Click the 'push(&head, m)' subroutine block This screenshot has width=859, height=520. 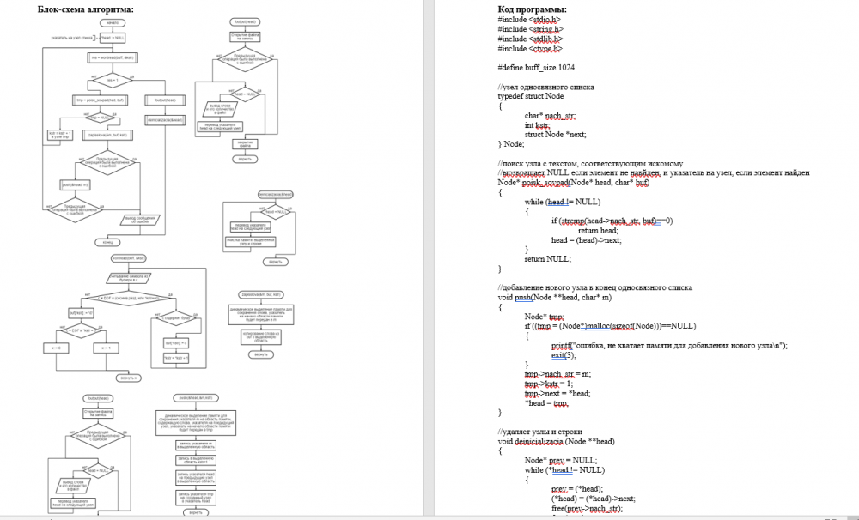[x=75, y=185]
